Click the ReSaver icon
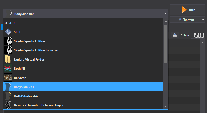The height and width of the screenshot is (113, 207). 8,78
